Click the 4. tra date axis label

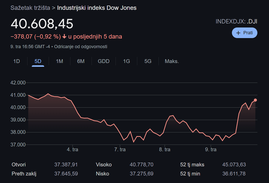[72, 149]
